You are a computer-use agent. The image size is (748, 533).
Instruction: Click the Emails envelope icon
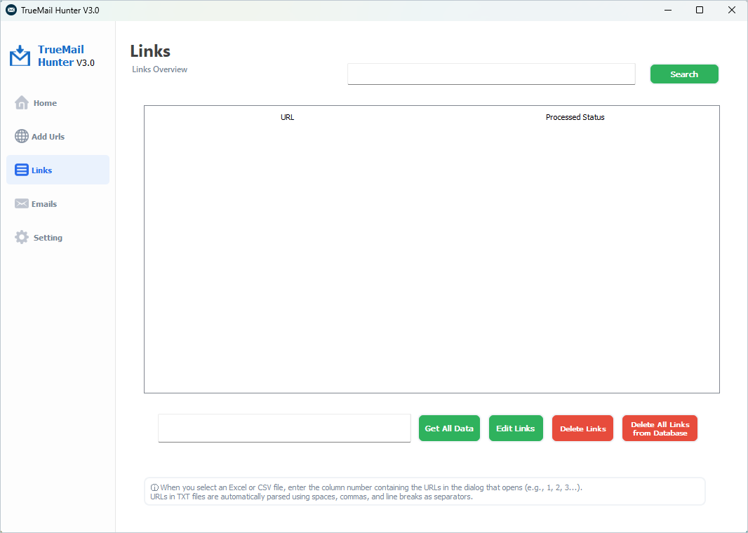coord(22,203)
